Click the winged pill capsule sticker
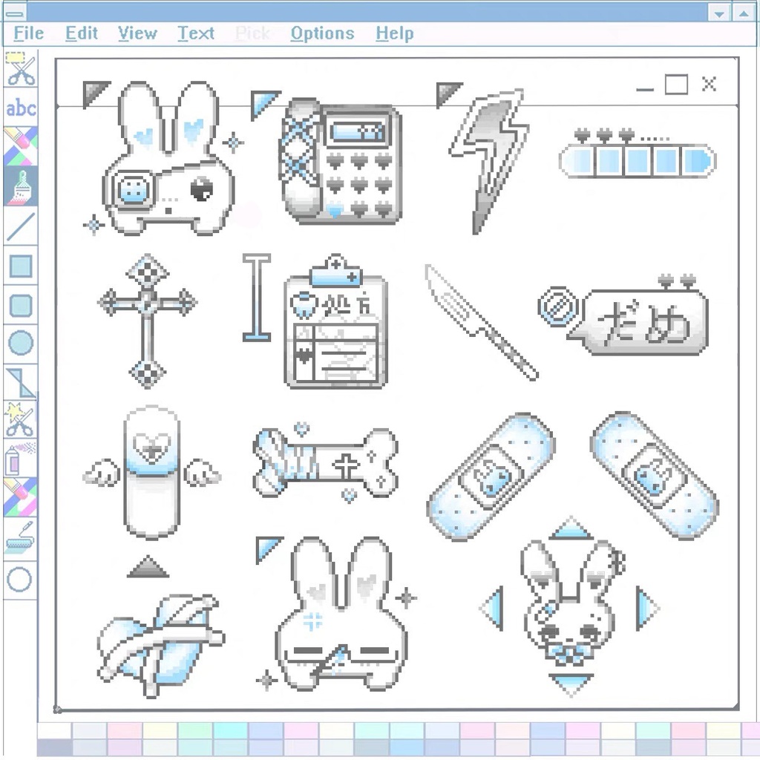Viewport: 760px width, 760px height. click(151, 472)
